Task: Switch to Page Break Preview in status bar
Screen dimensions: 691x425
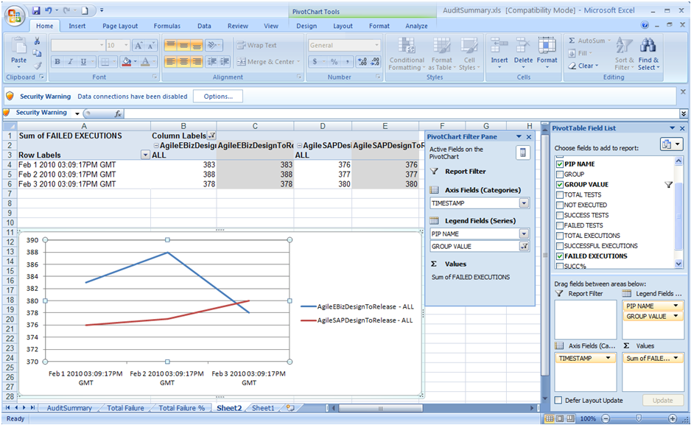Action: pyautogui.click(x=571, y=418)
